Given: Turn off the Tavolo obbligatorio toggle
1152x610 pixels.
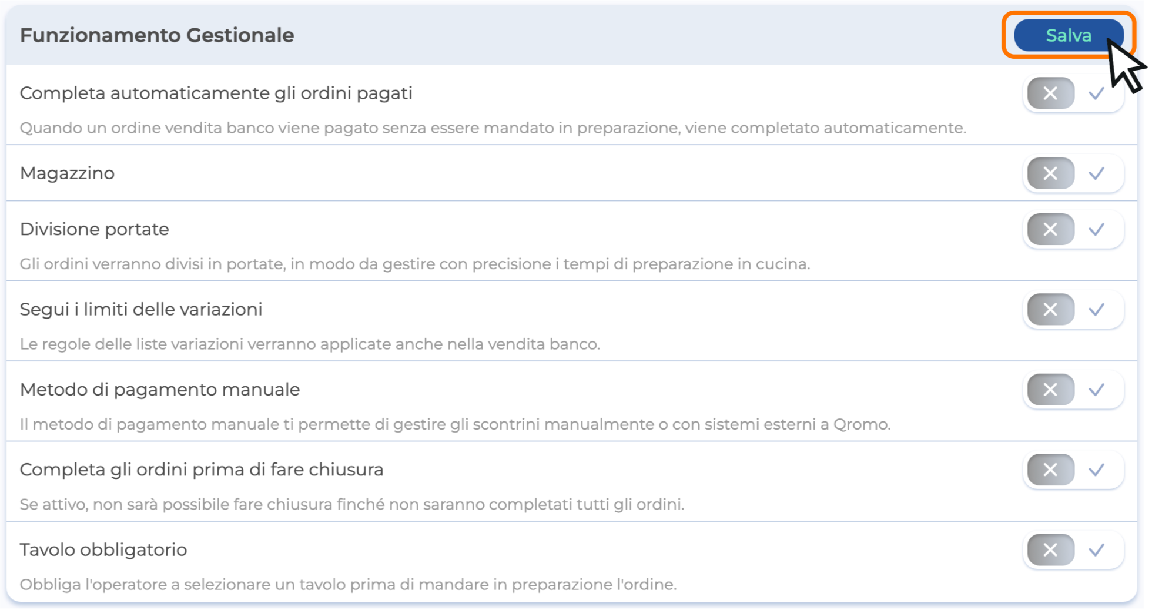Looking at the screenshot, I should click(x=1050, y=550).
